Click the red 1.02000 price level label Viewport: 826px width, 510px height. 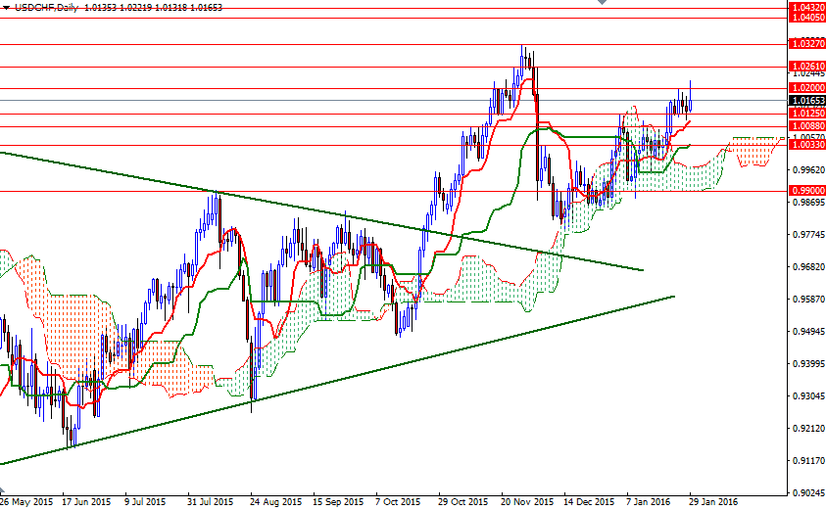[x=807, y=88]
